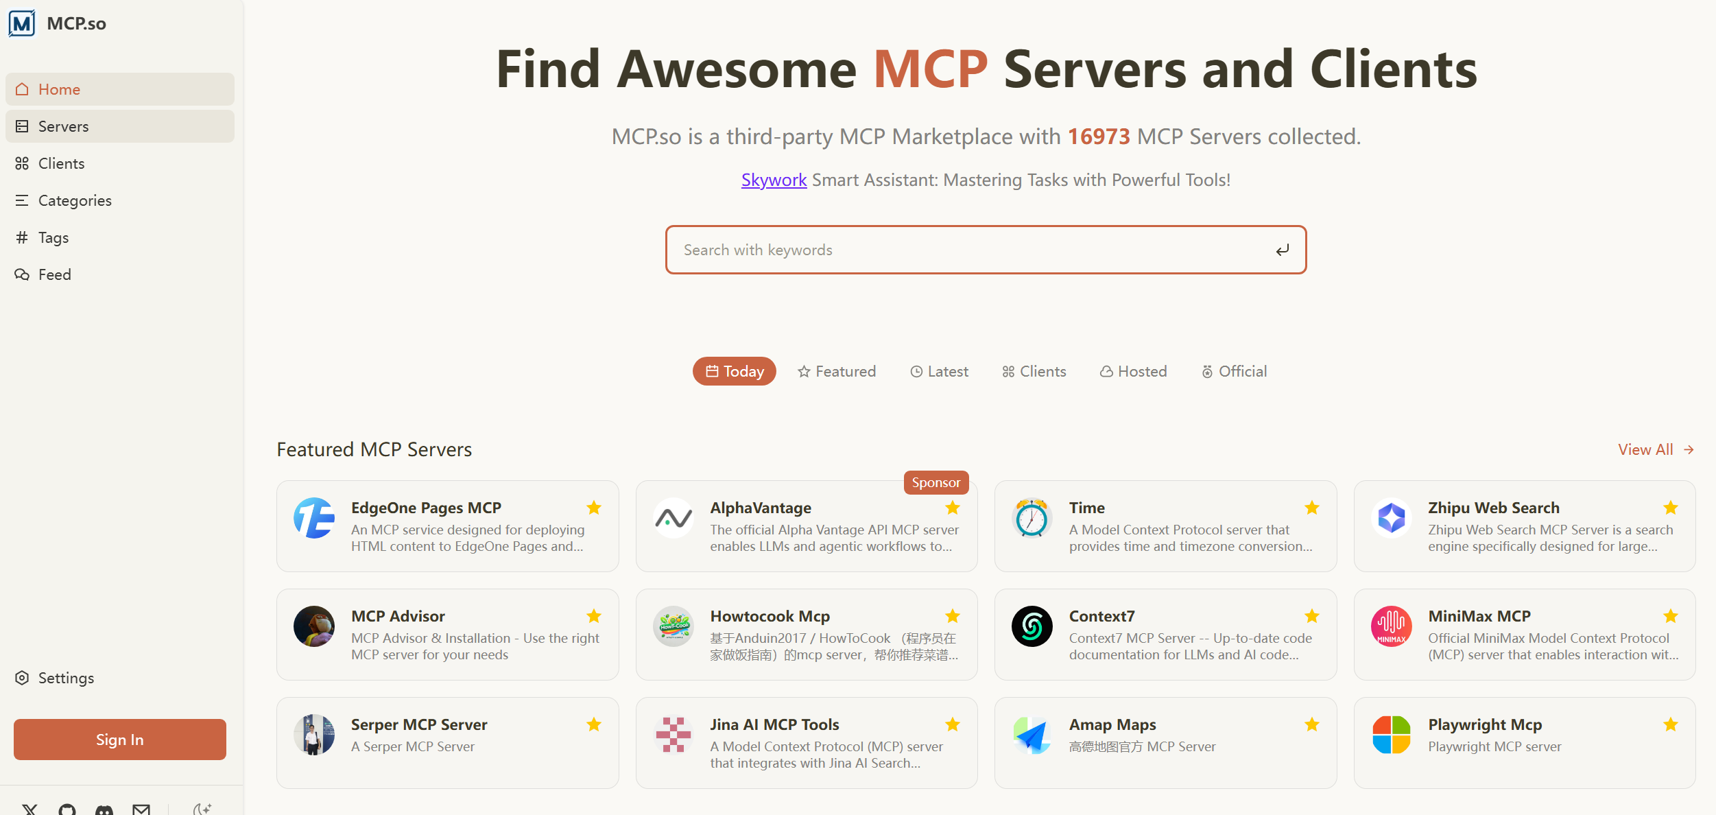The width and height of the screenshot is (1716, 815).
Task: Click the X (Twitter) social icon
Action: [29, 810]
